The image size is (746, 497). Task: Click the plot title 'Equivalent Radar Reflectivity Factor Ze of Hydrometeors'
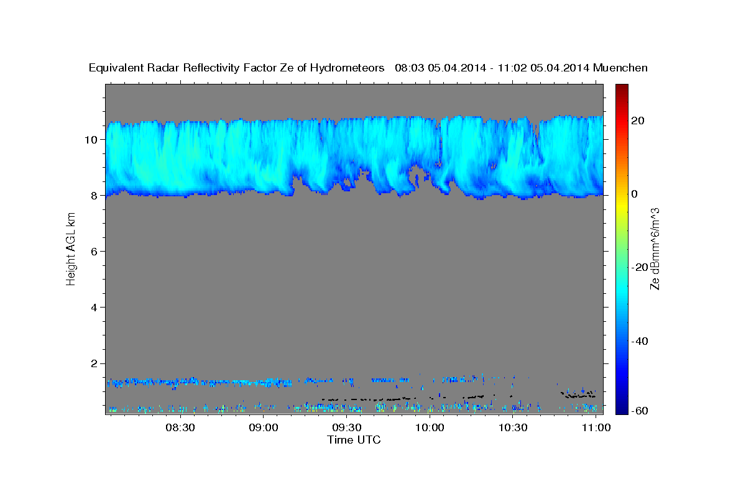click(x=237, y=68)
